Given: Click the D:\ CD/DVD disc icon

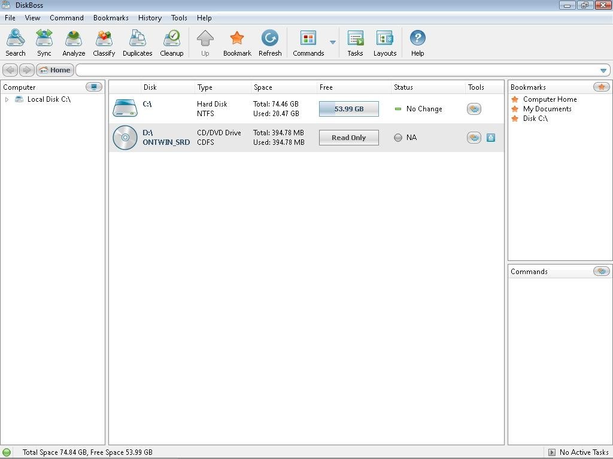Looking at the screenshot, I should click(125, 138).
